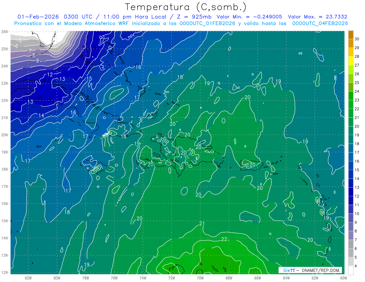Click the '20N' latitude label

4,135
